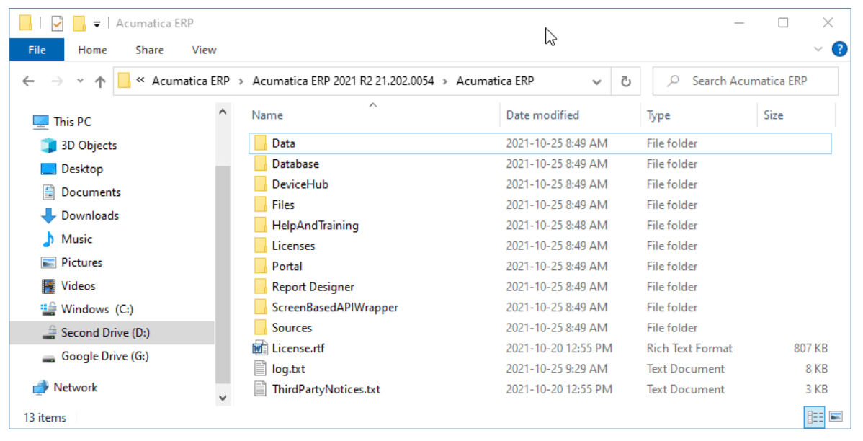Click the Properties icon in the quick access toolbar
This screenshot has height=441, width=863.
point(57,23)
